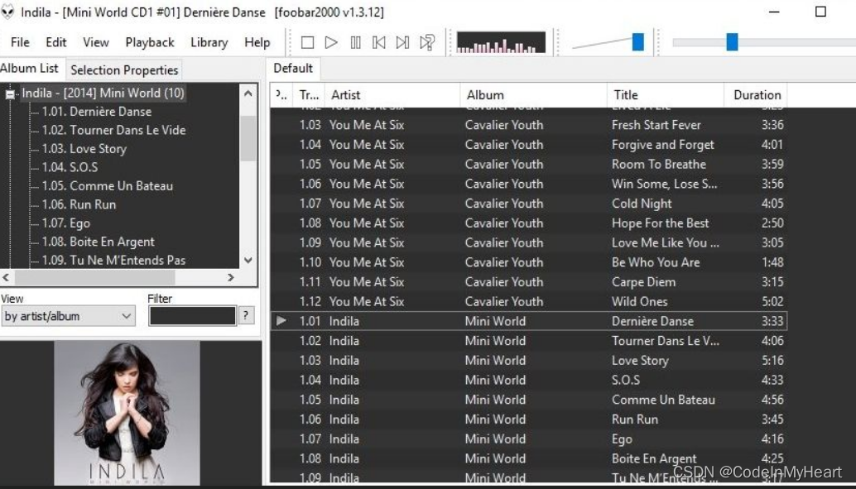Screen dimensions: 856x489
Task: Select tree item 1.07. Ego
Action: click(x=65, y=223)
